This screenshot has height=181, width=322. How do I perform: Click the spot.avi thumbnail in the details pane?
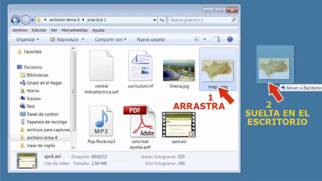(x=27, y=161)
